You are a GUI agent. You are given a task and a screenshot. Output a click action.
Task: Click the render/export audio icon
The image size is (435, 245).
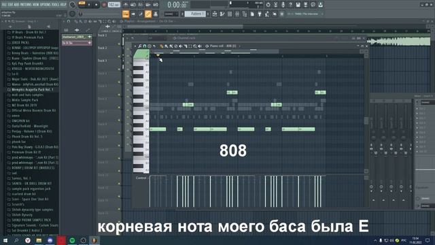point(305,5)
